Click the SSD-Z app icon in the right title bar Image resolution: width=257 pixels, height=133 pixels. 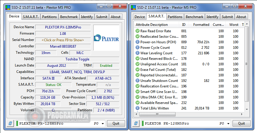click(133, 7)
